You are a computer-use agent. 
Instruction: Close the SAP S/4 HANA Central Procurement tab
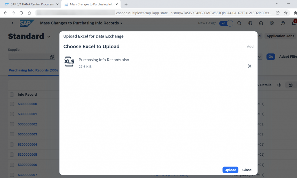pos(57,4)
